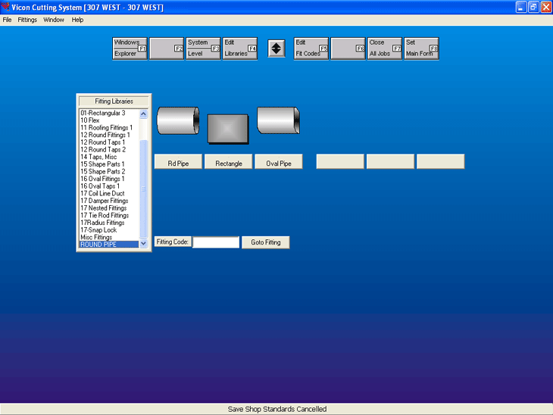
Task: Click the round pipe fitting image
Action: [178, 122]
